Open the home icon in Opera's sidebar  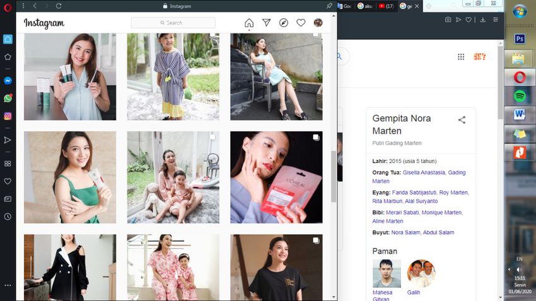click(x=8, y=39)
